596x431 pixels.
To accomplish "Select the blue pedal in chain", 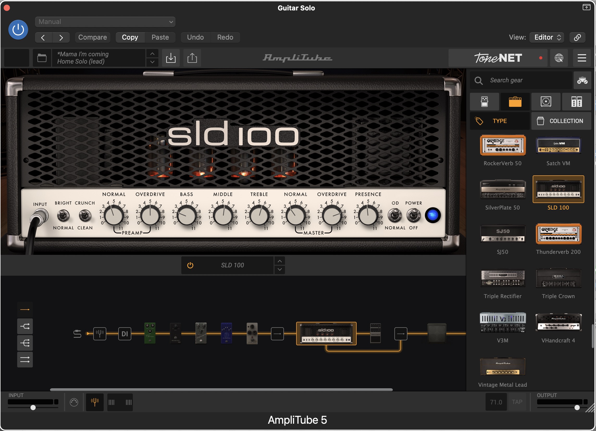I will pos(226,333).
